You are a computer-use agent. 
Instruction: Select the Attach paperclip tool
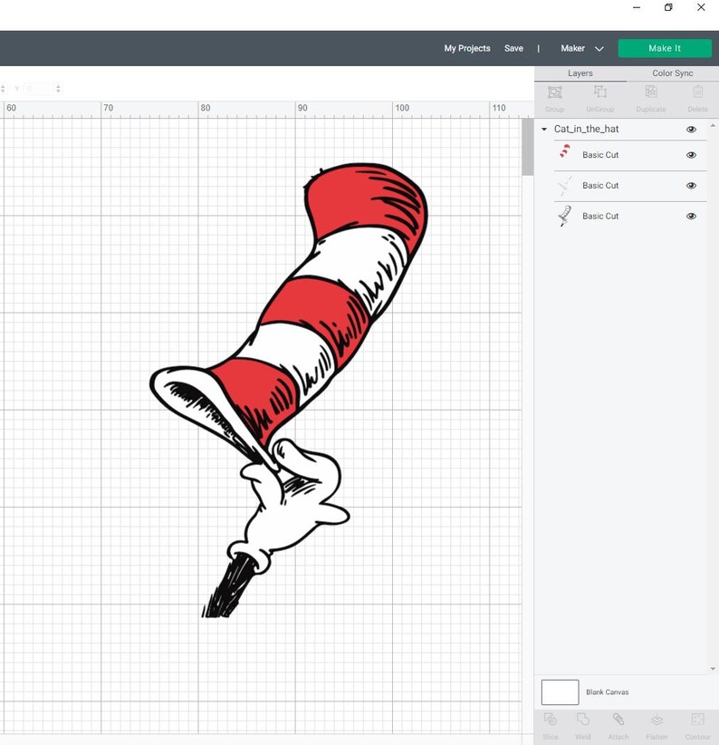618,720
